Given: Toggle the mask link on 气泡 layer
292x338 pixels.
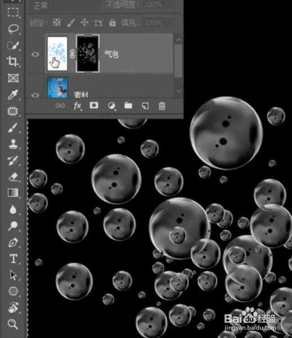Looking at the screenshot, I should pyautogui.click(x=72, y=54).
